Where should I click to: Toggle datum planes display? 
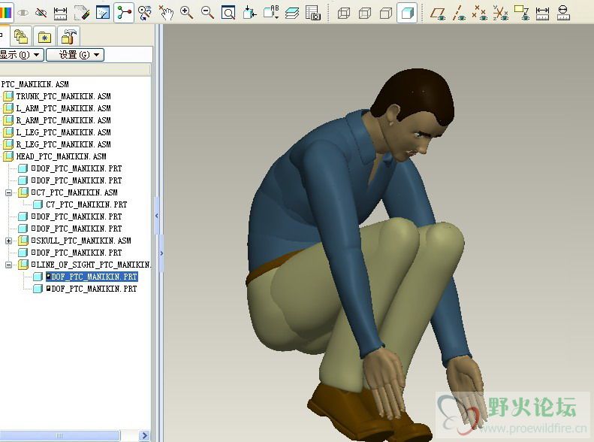(x=438, y=13)
